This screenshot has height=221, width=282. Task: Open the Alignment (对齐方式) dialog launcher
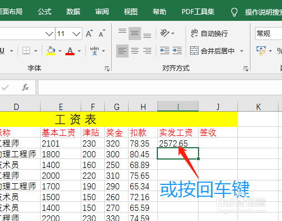[x=246, y=69]
